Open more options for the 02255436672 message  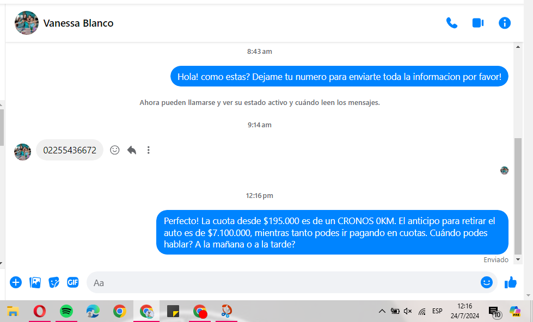(148, 150)
